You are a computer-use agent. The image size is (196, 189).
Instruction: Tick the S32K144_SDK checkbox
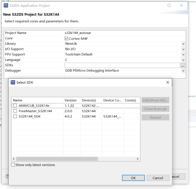click(15, 116)
